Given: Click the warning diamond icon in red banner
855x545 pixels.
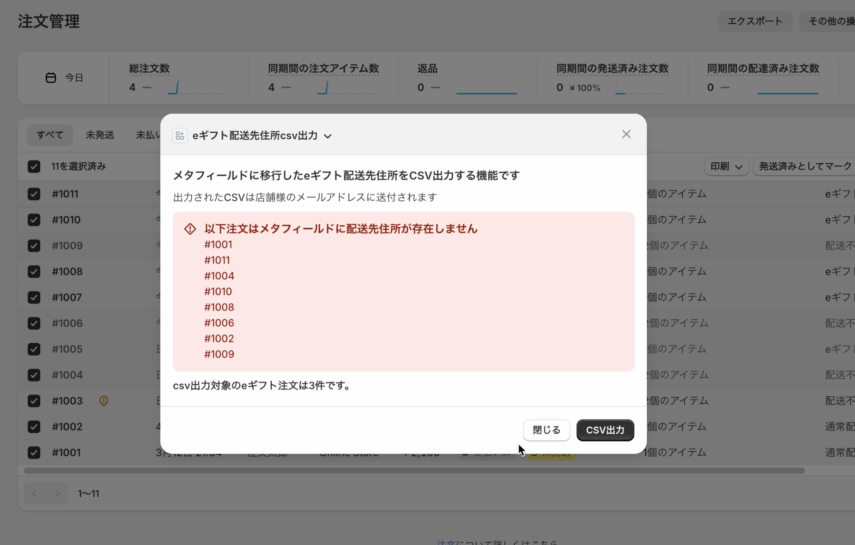Looking at the screenshot, I should point(190,229).
